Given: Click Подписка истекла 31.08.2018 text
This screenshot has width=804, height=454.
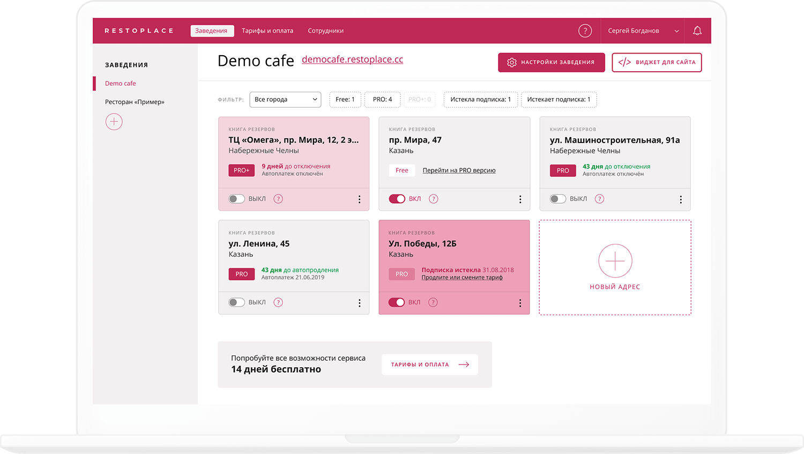Looking at the screenshot, I should [x=467, y=270].
